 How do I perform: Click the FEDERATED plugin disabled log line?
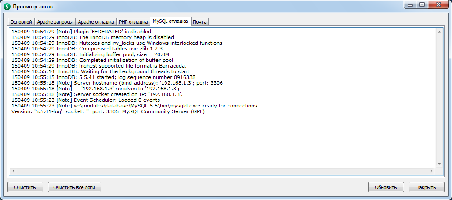coord(82,32)
